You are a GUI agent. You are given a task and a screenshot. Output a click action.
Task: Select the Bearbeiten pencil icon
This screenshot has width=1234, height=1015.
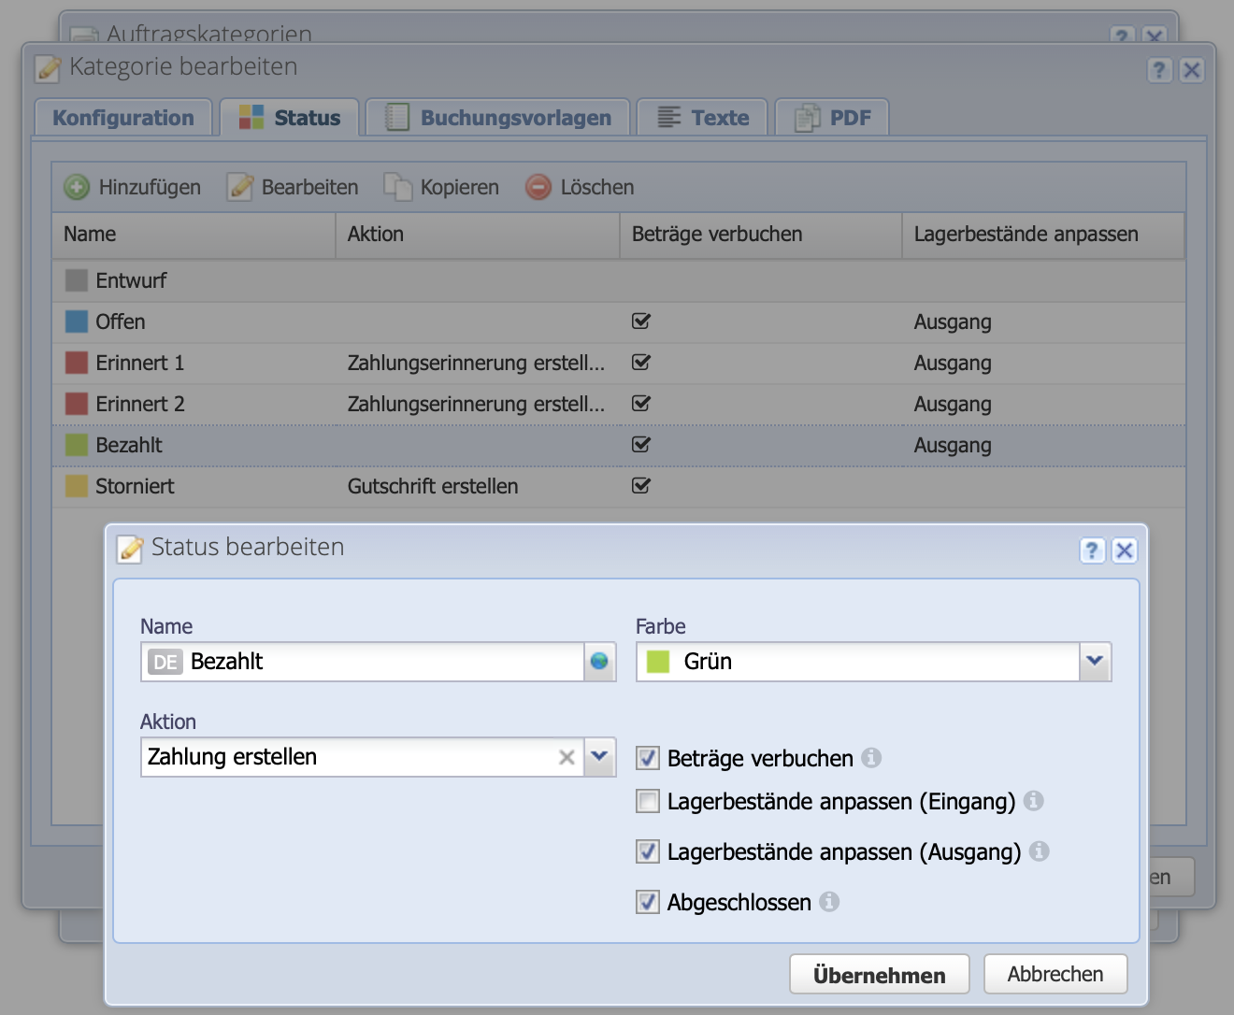pos(240,187)
